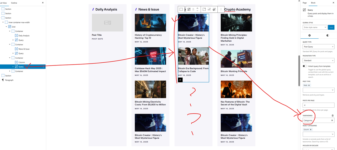
Task: Switch to the Page tab
Action: coord(305,3)
